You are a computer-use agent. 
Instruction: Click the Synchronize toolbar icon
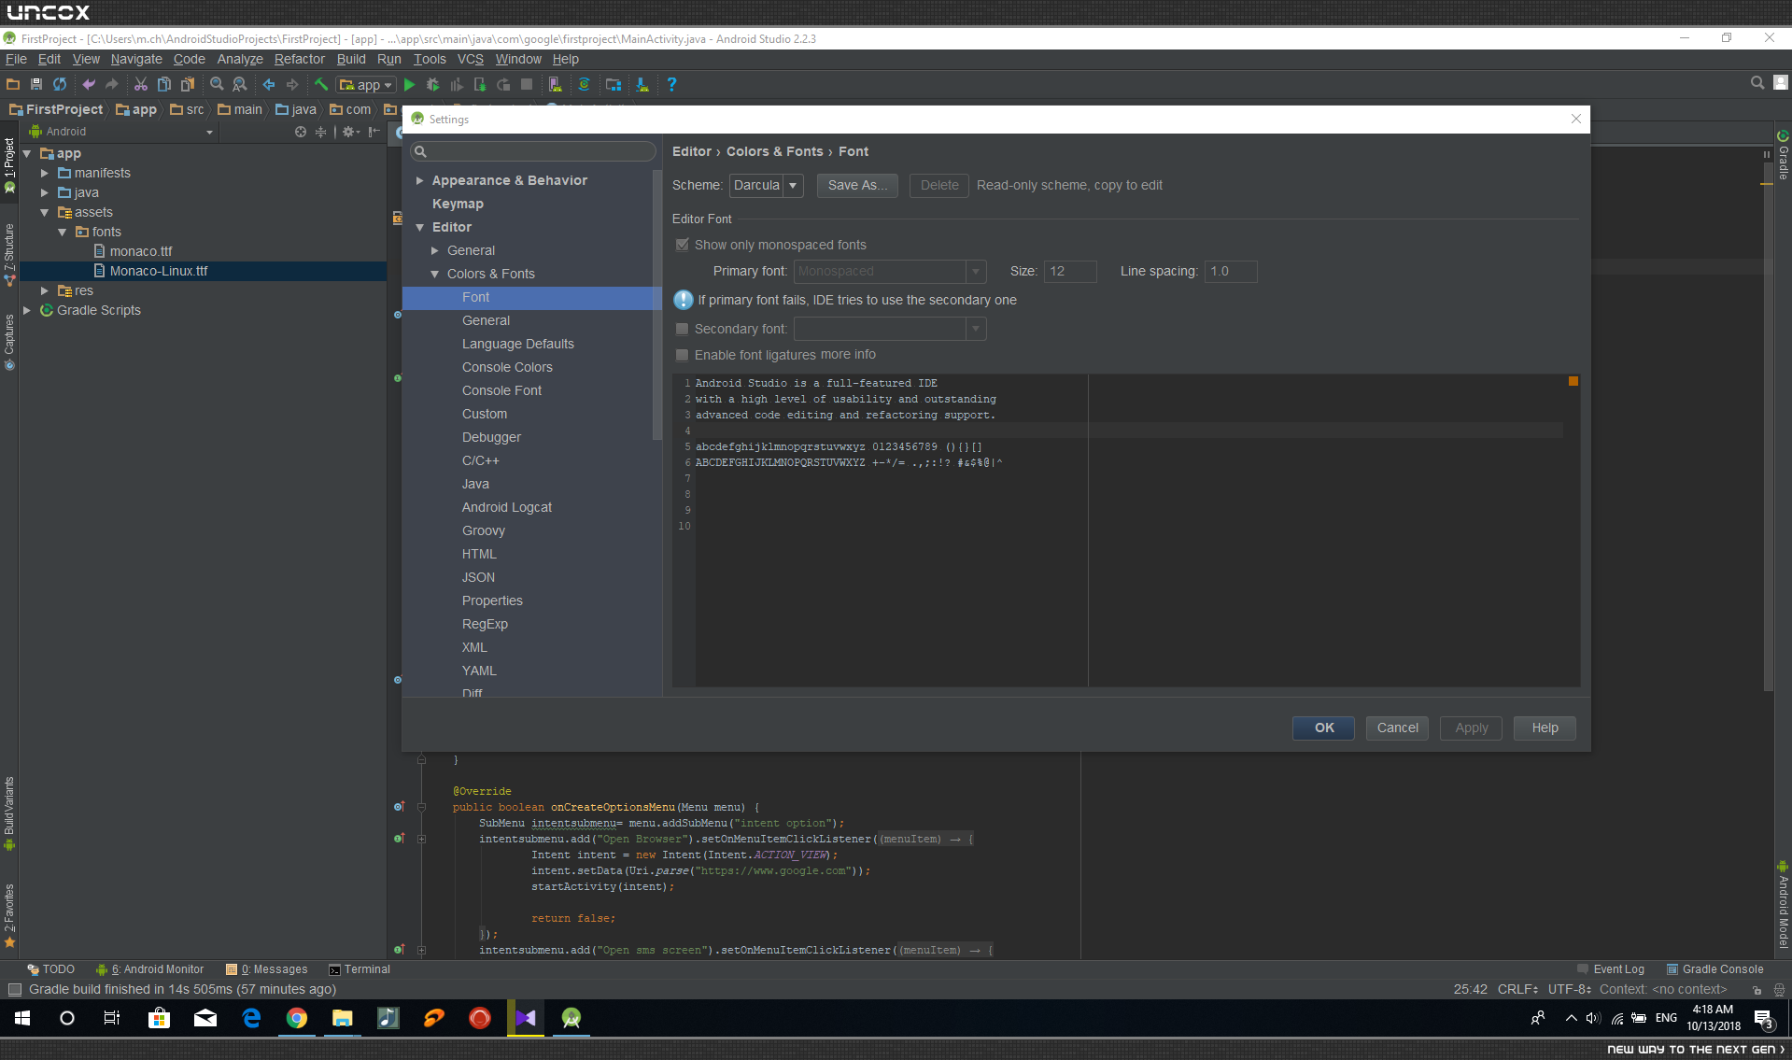(x=60, y=84)
